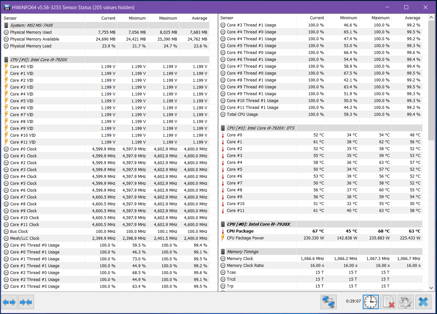The image size is (437, 314).
Task: Click the clock reset timer icon
Action: pos(371,302)
